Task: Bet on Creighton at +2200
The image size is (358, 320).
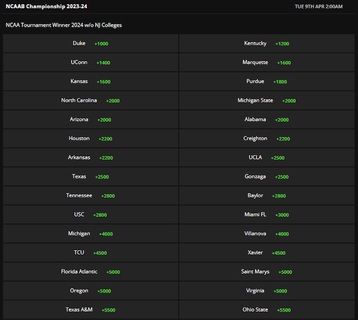Action: (267, 138)
